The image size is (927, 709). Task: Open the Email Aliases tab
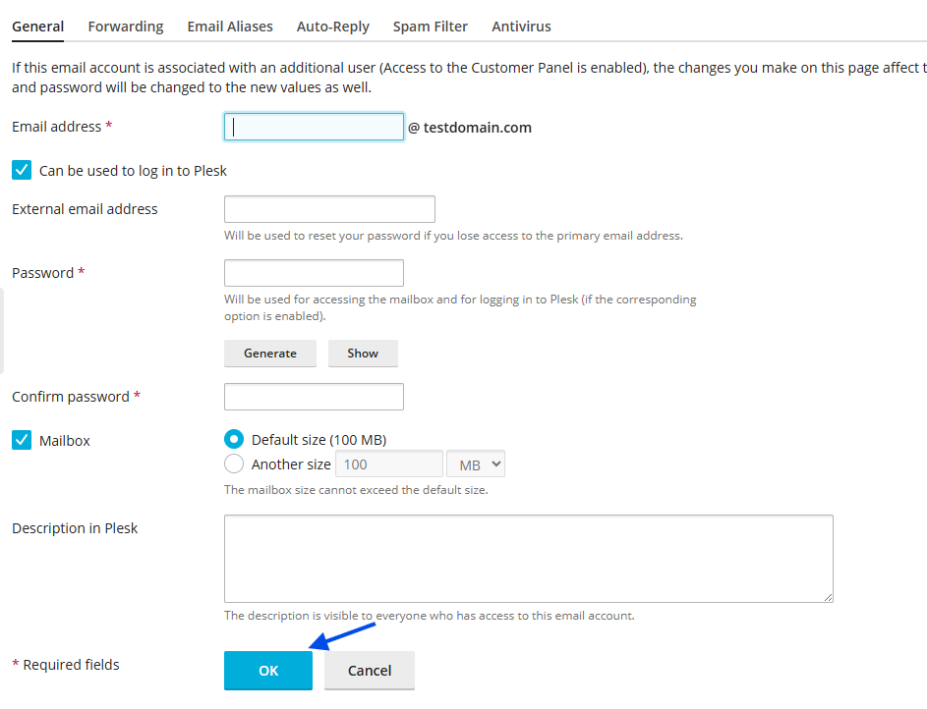coord(230,27)
